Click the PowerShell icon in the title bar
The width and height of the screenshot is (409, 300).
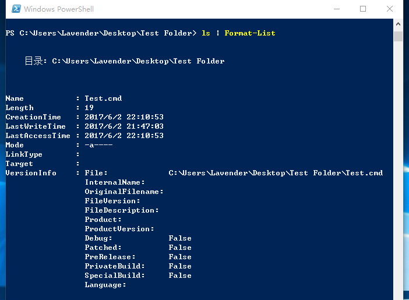pyautogui.click(x=16, y=9)
